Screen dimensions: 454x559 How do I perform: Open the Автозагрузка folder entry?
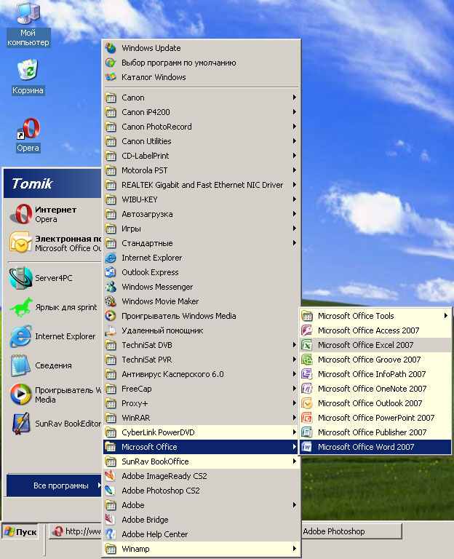pos(202,214)
